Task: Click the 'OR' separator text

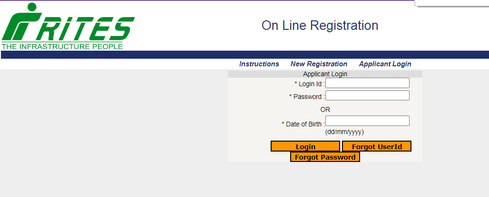Action: [325, 109]
